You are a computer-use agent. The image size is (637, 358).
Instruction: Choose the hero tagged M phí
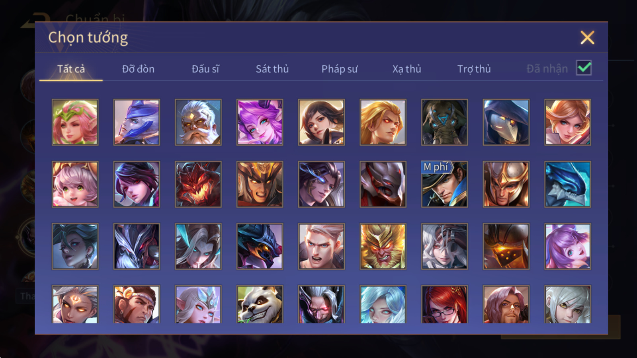444,184
